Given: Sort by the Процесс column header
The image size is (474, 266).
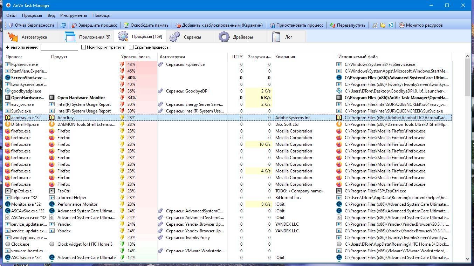Looking at the screenshot, I should tap(26, 57).
